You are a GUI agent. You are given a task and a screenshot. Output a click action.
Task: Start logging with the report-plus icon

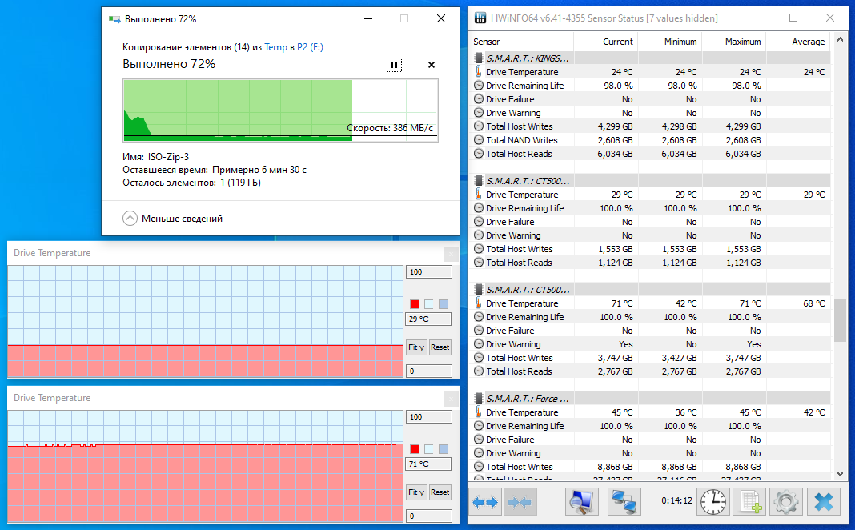click(x=749, y=501)
